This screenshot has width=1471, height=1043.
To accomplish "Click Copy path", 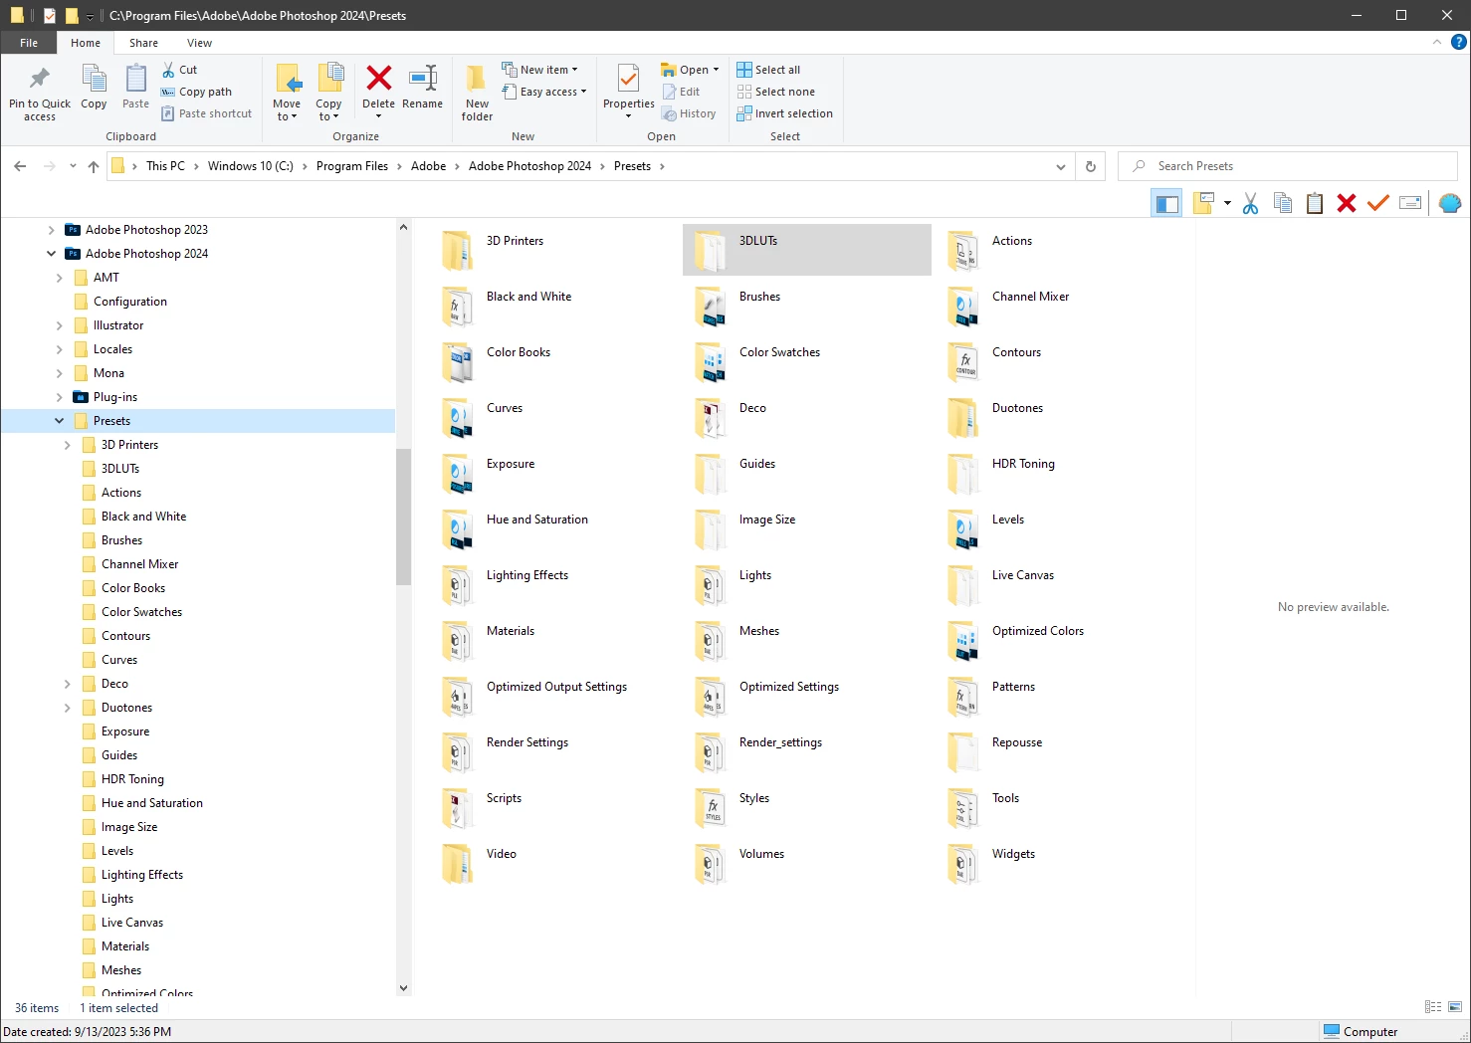I will pos(196,92).
